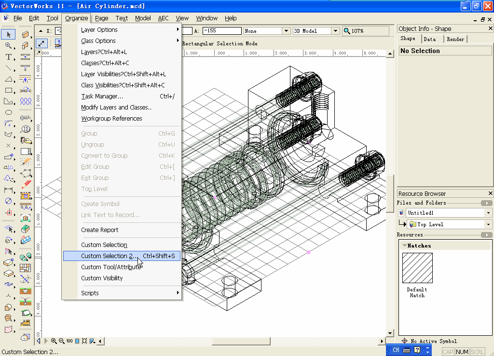Choose Modify Layers and Classes item
This screenshot has width=494, height=356.
coord(122,108)
